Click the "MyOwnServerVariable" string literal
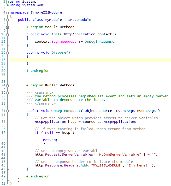Viewport: 171px width, 186px height. [x=119, y=155]
